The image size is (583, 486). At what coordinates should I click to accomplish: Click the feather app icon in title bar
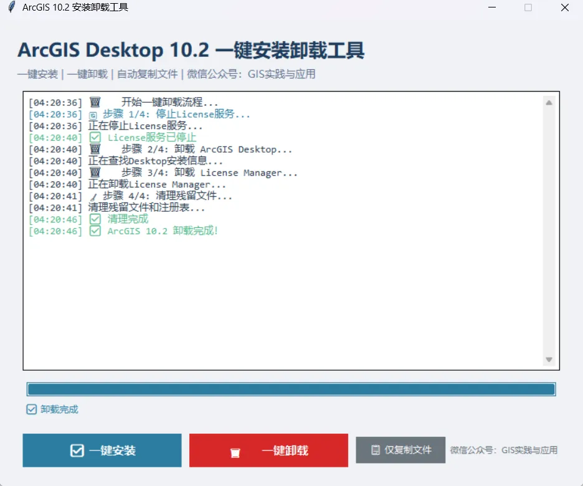(12, 7)
